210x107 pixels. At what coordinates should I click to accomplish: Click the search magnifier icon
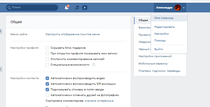click(x=9, y=8)
